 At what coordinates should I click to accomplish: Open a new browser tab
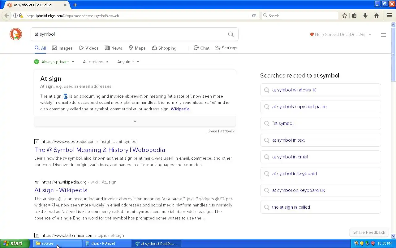click(x=75, y=5)
